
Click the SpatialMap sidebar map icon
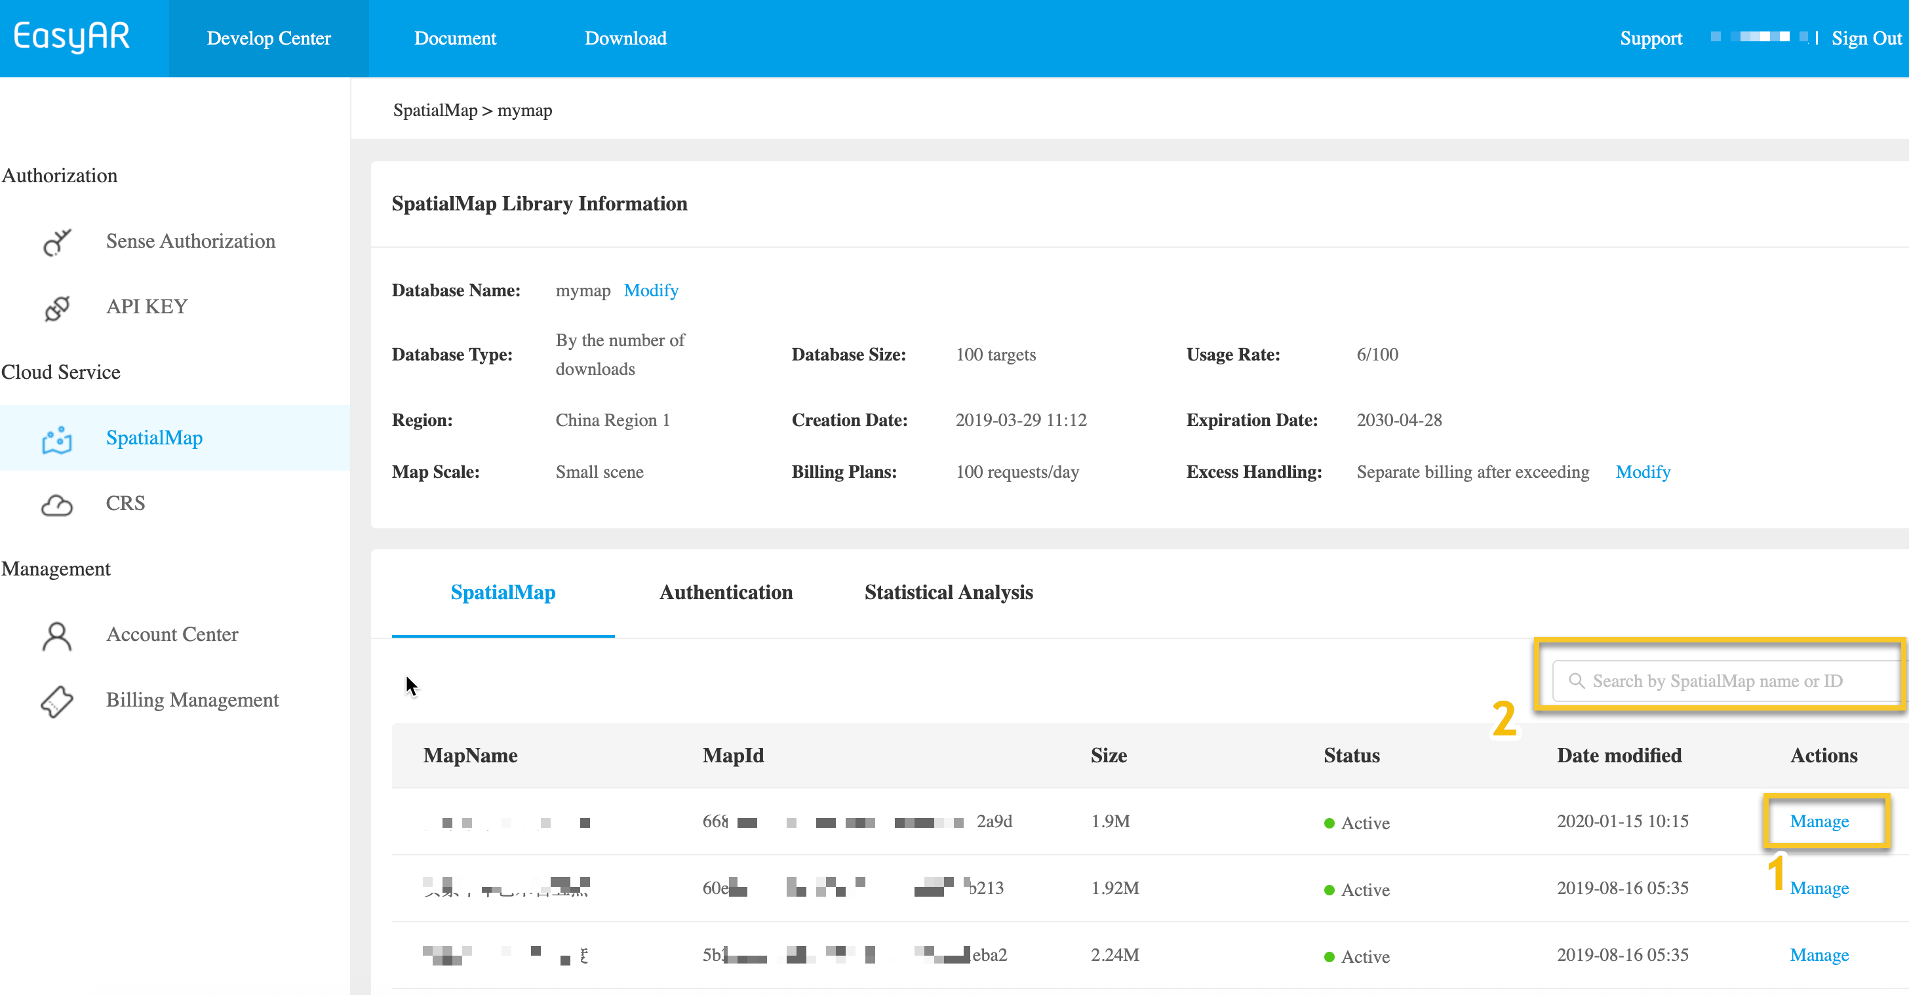(56, 439)
